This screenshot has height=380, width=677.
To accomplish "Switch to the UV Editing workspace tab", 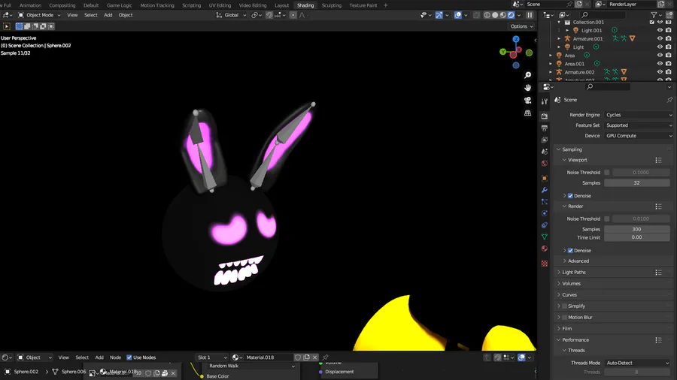I will 220,5.
